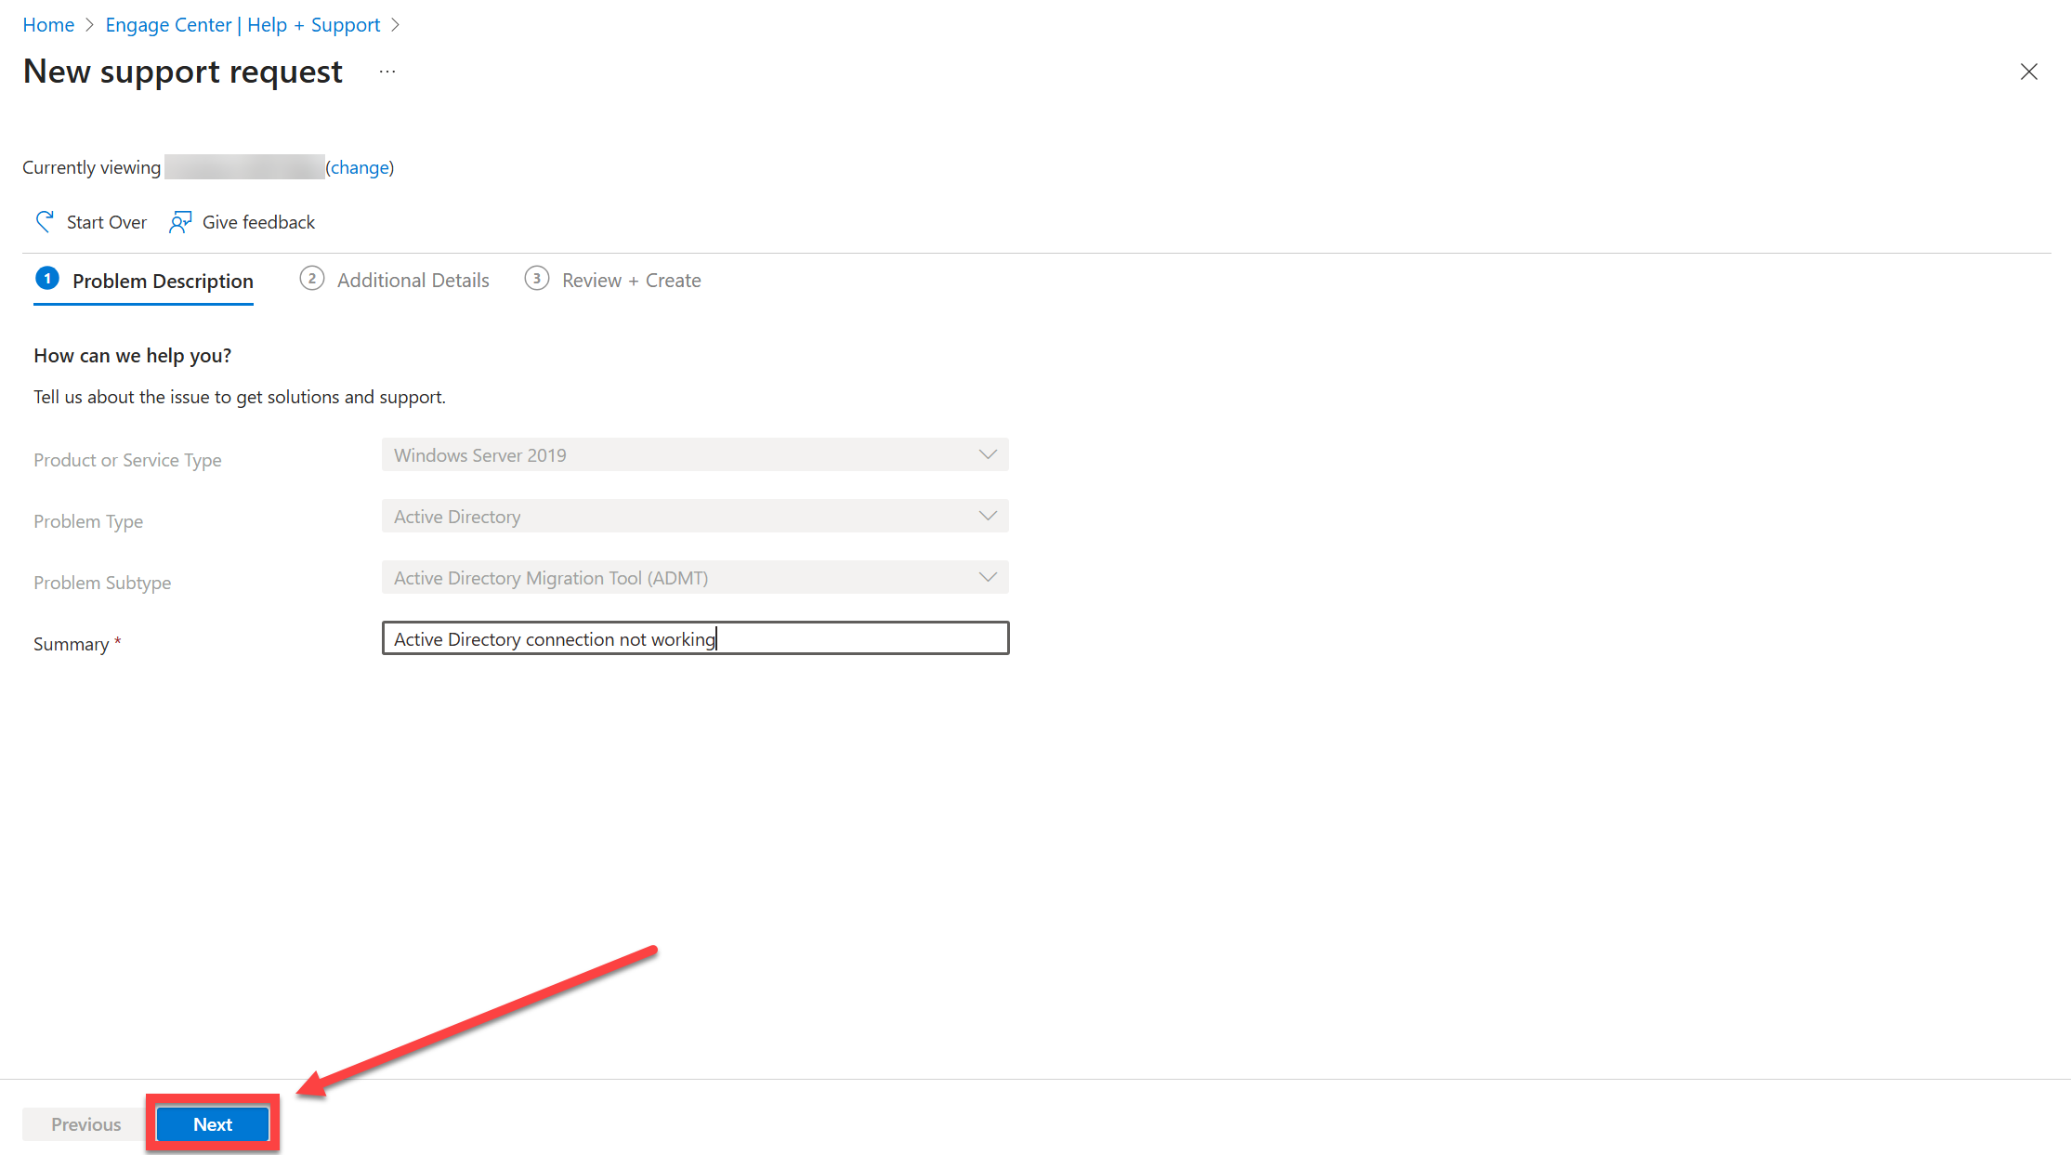Click the step 3 circle icon

pyautogui.click(x=537, y=279)
